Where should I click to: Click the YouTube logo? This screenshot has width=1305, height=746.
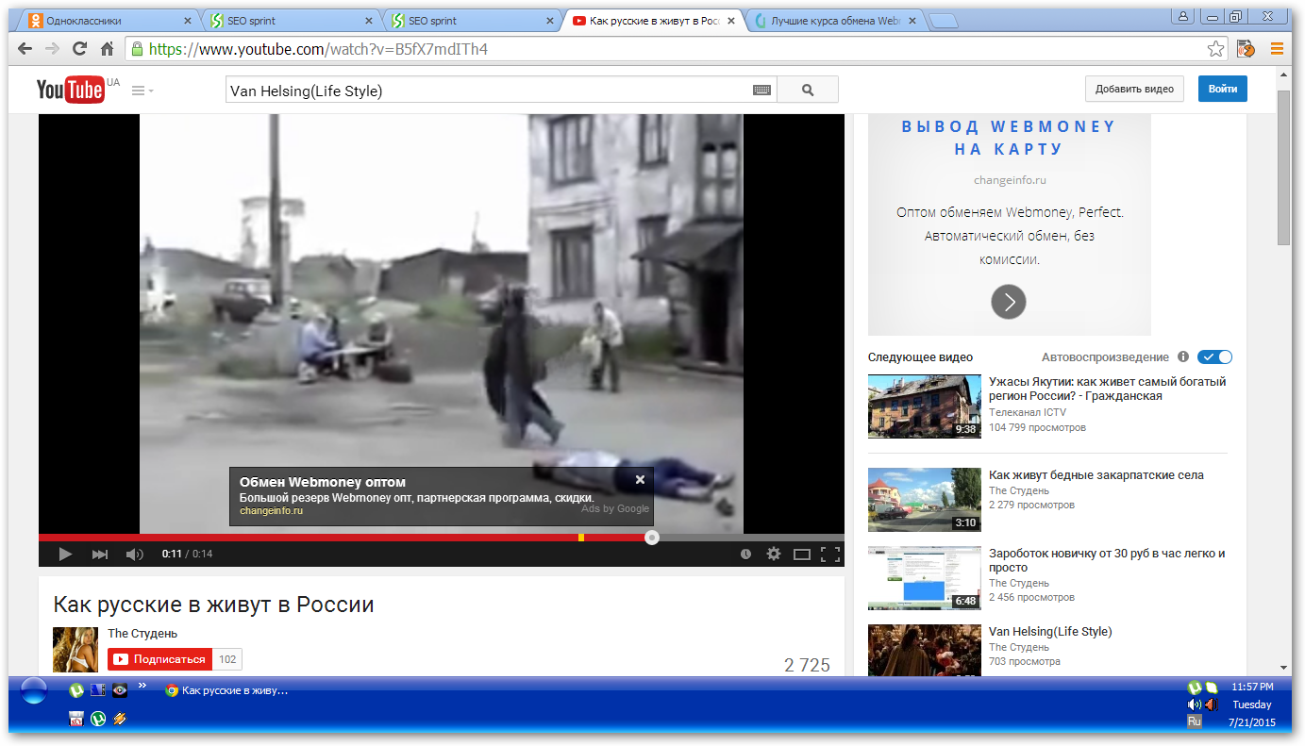click(71, 90)
